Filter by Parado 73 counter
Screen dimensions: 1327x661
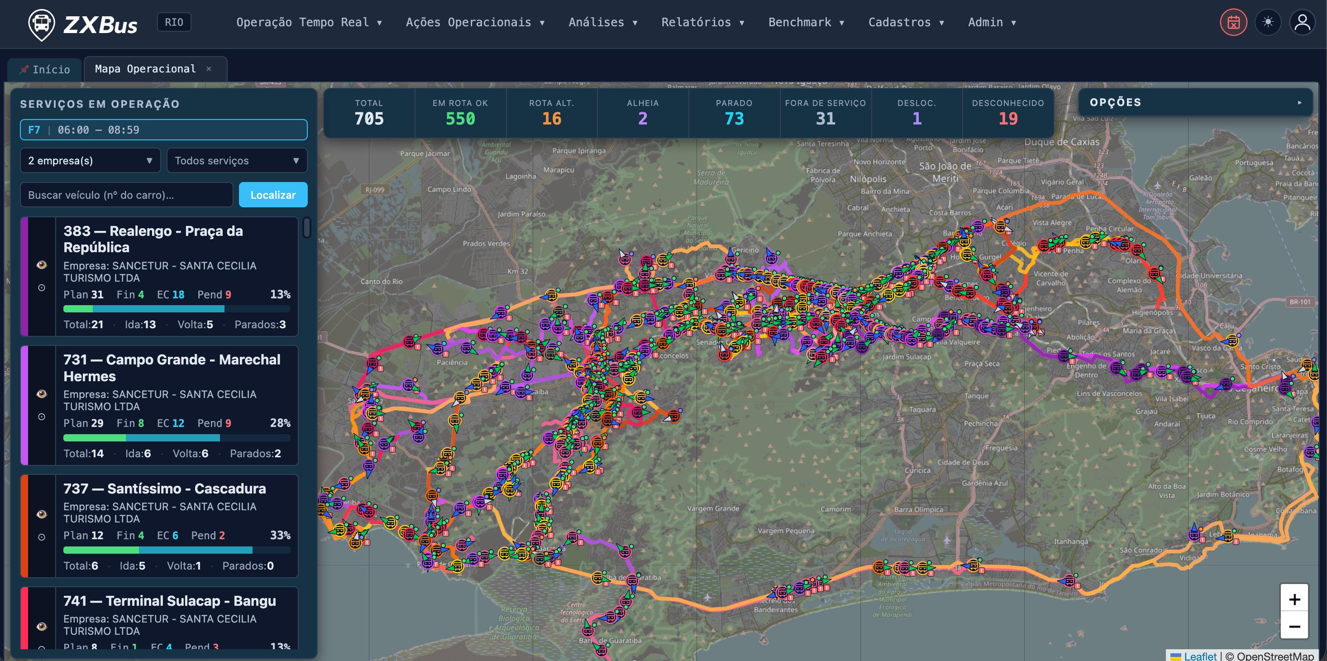[734, 113]
